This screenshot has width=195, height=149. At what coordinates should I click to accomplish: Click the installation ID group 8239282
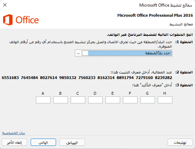pos(163,78)
